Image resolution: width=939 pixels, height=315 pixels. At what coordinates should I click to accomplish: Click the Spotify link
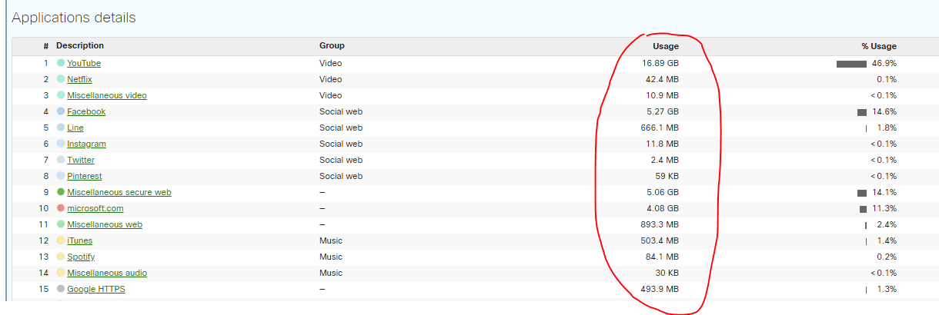pos(81,257)
